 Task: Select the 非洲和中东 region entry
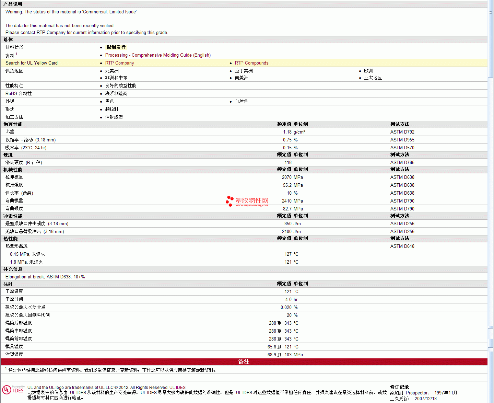[x=116, y=78]
